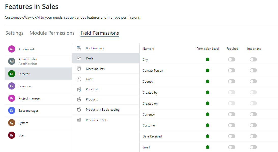Switch to the Module Permissions tab
Screen dimensions: 278x152
coord(52,33)
